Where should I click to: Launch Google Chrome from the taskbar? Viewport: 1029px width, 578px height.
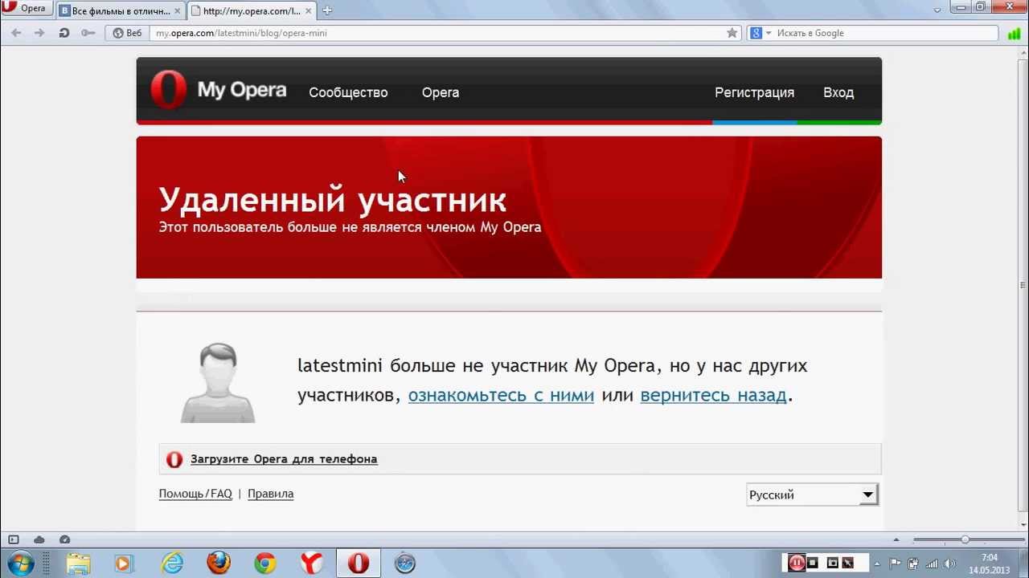[x=265, y=564]
